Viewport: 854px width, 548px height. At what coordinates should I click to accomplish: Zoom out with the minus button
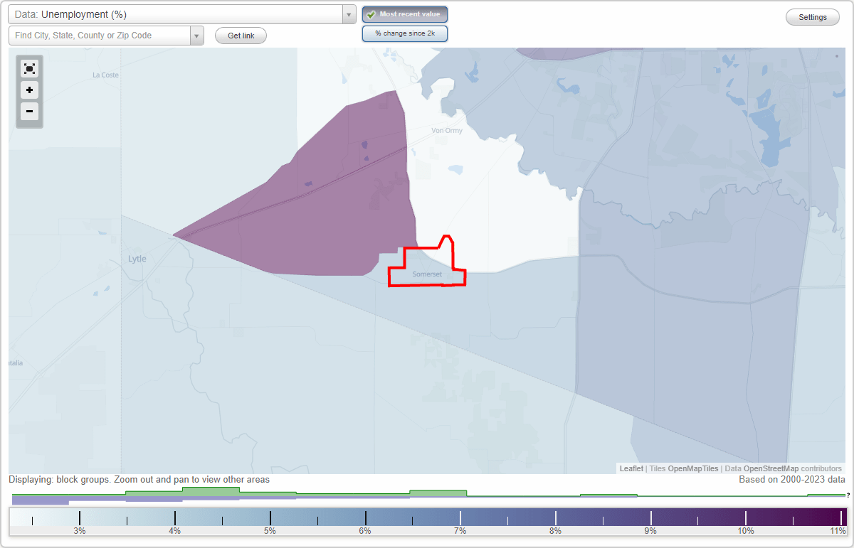[x=29, y=112]
